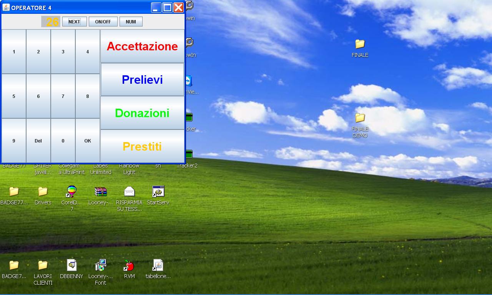The height and width of the screenshot is (295, 492).
Task: Click the NUM button
Action: click(131, 22)
